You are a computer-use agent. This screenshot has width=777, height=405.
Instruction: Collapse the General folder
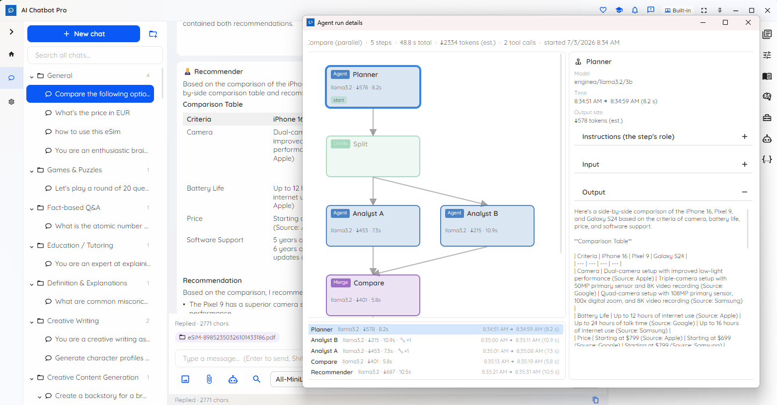pos(32,76)
